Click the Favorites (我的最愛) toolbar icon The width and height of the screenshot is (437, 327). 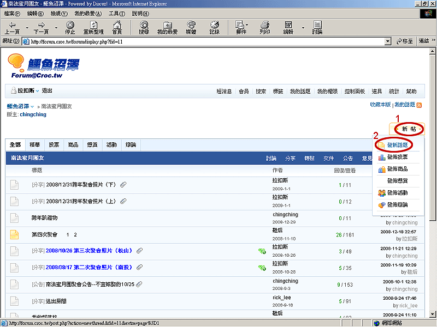167,27
